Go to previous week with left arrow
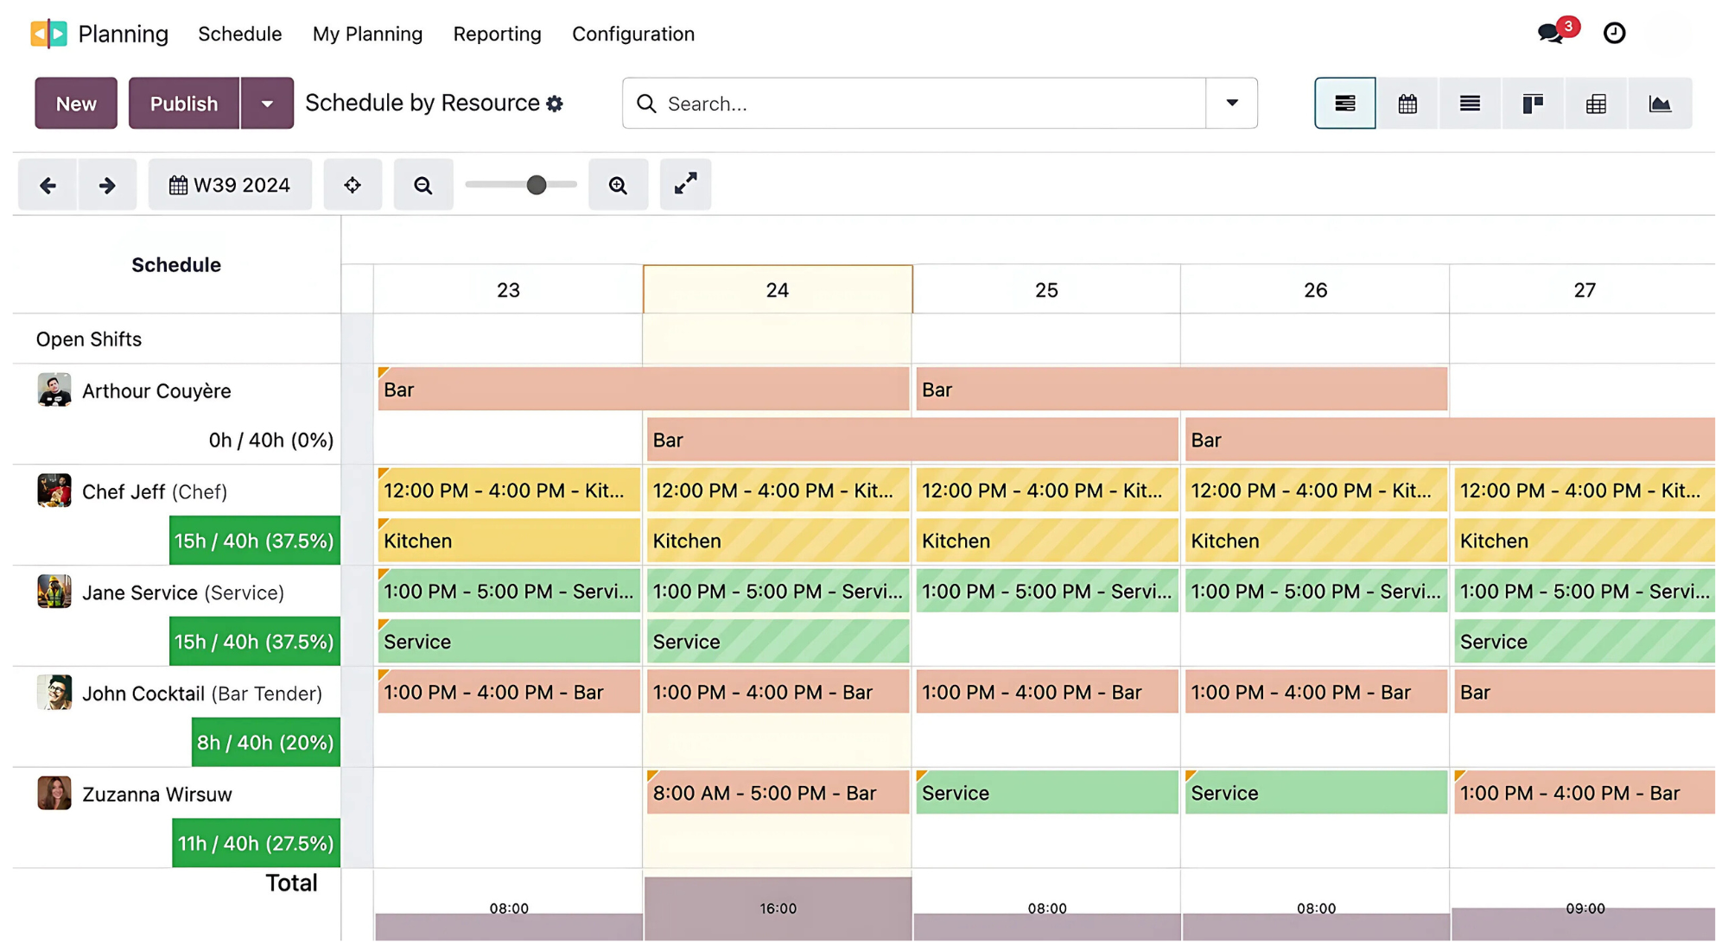Viewport: 1728px width, 950px height. coord(48,185)
